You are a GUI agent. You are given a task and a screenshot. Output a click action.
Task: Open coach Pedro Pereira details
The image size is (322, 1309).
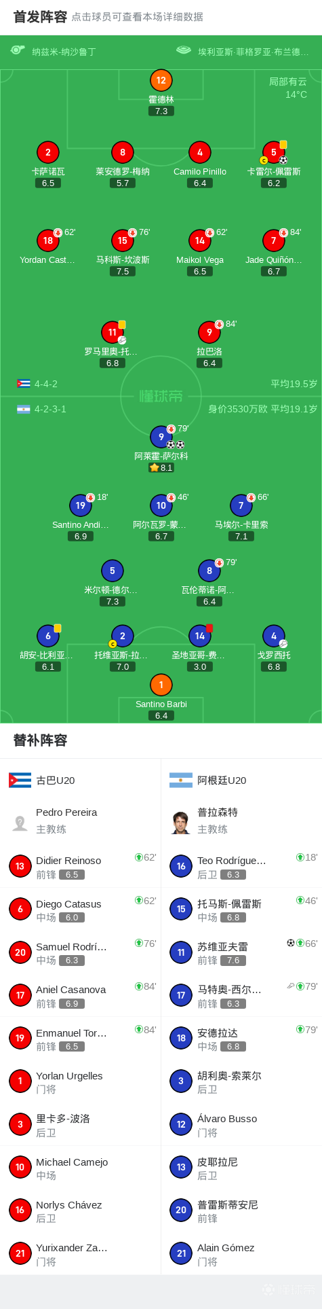81,820
